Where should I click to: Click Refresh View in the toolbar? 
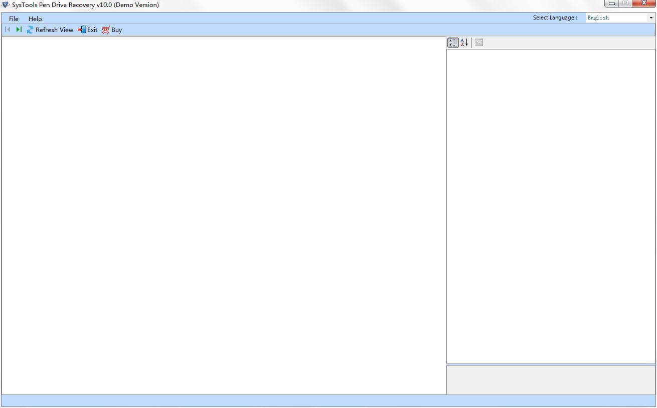click(x=50, y=30)
